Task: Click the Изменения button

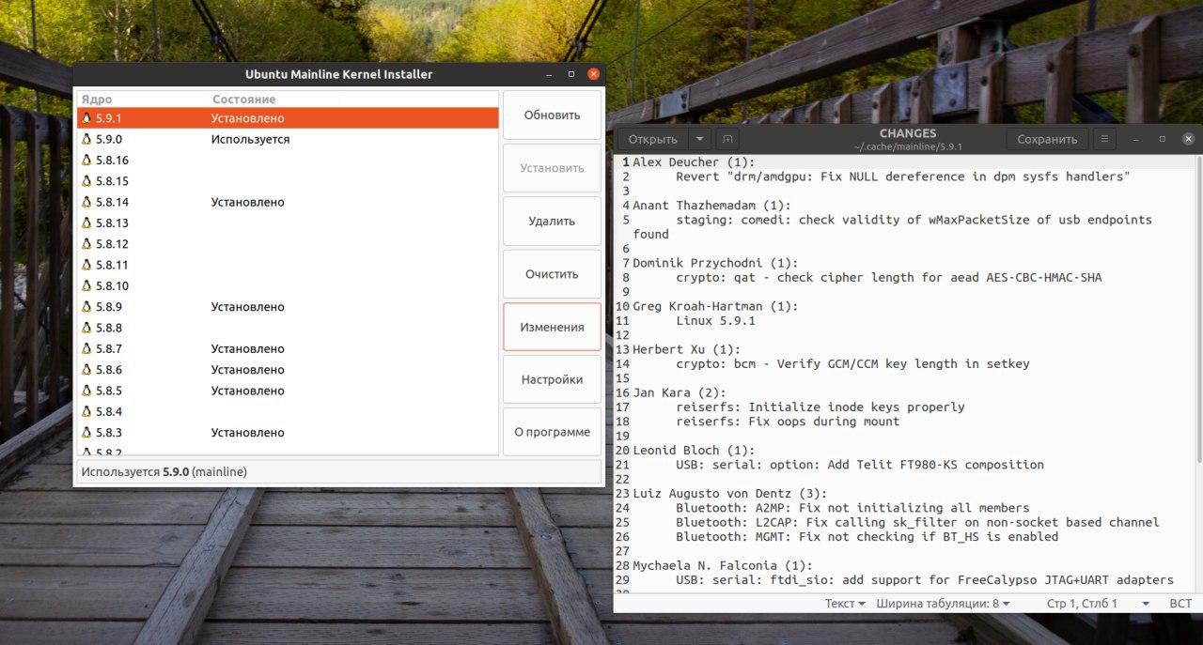Action: pos(552,327)
